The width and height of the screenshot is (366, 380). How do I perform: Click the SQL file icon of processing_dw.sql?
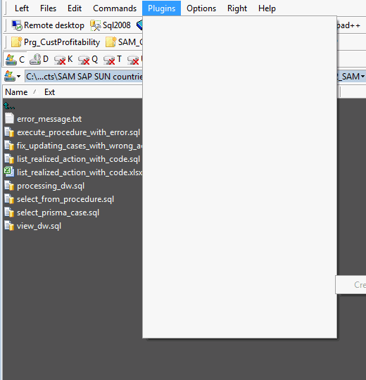pyautogui.click(x=9, y=186)
